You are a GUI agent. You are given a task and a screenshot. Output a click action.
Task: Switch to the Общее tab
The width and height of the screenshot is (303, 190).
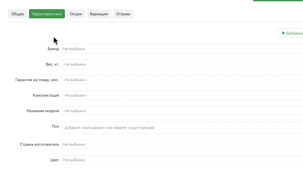coord(17,14)
